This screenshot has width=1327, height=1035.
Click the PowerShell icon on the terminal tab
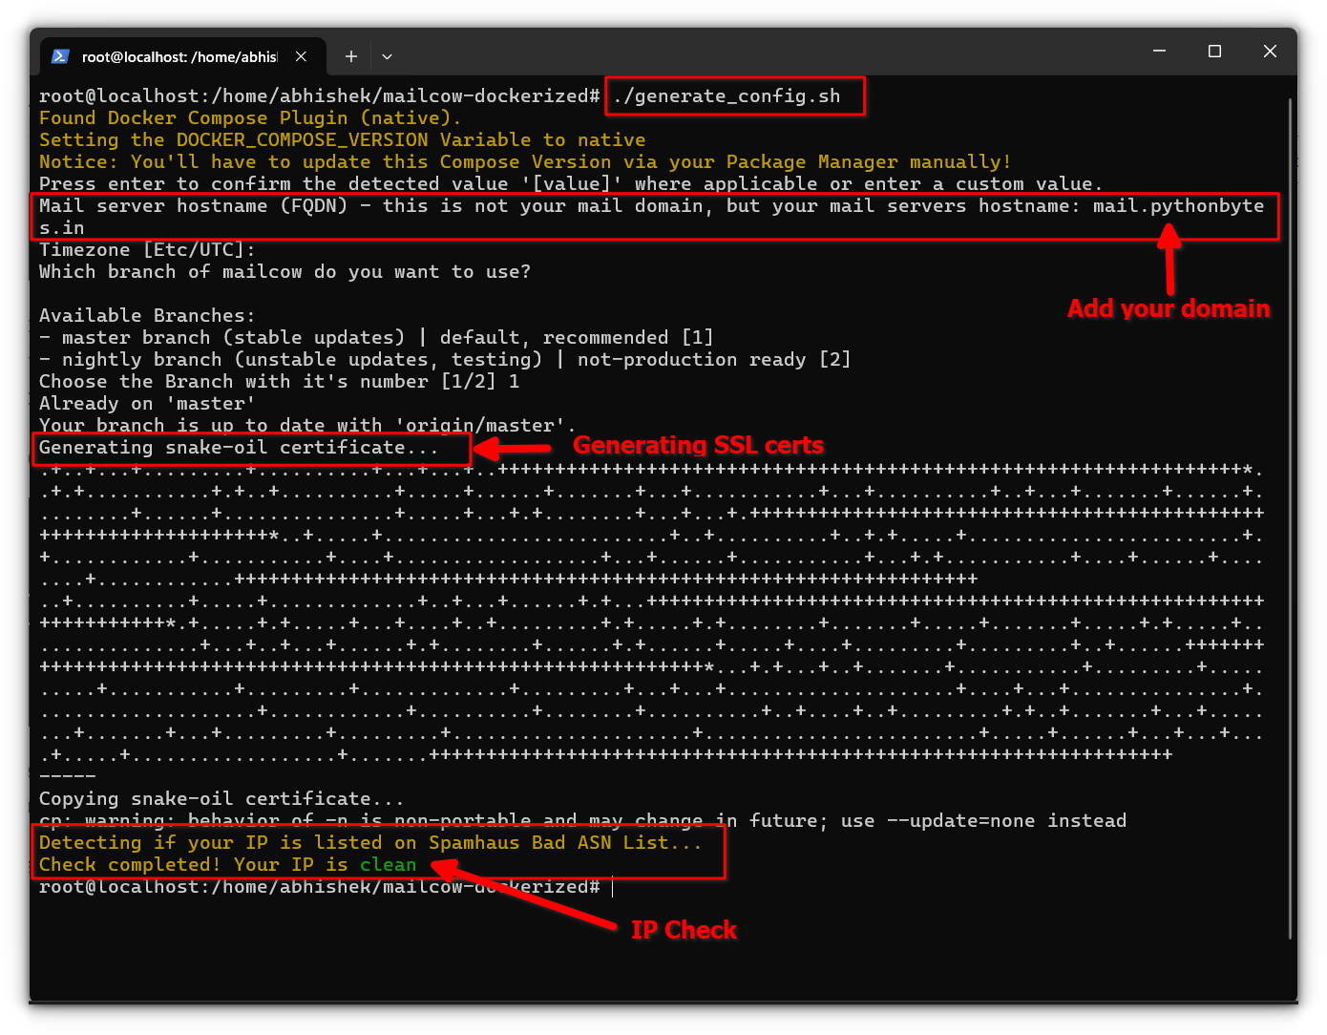pyautogui.click(x=59, y=56)
